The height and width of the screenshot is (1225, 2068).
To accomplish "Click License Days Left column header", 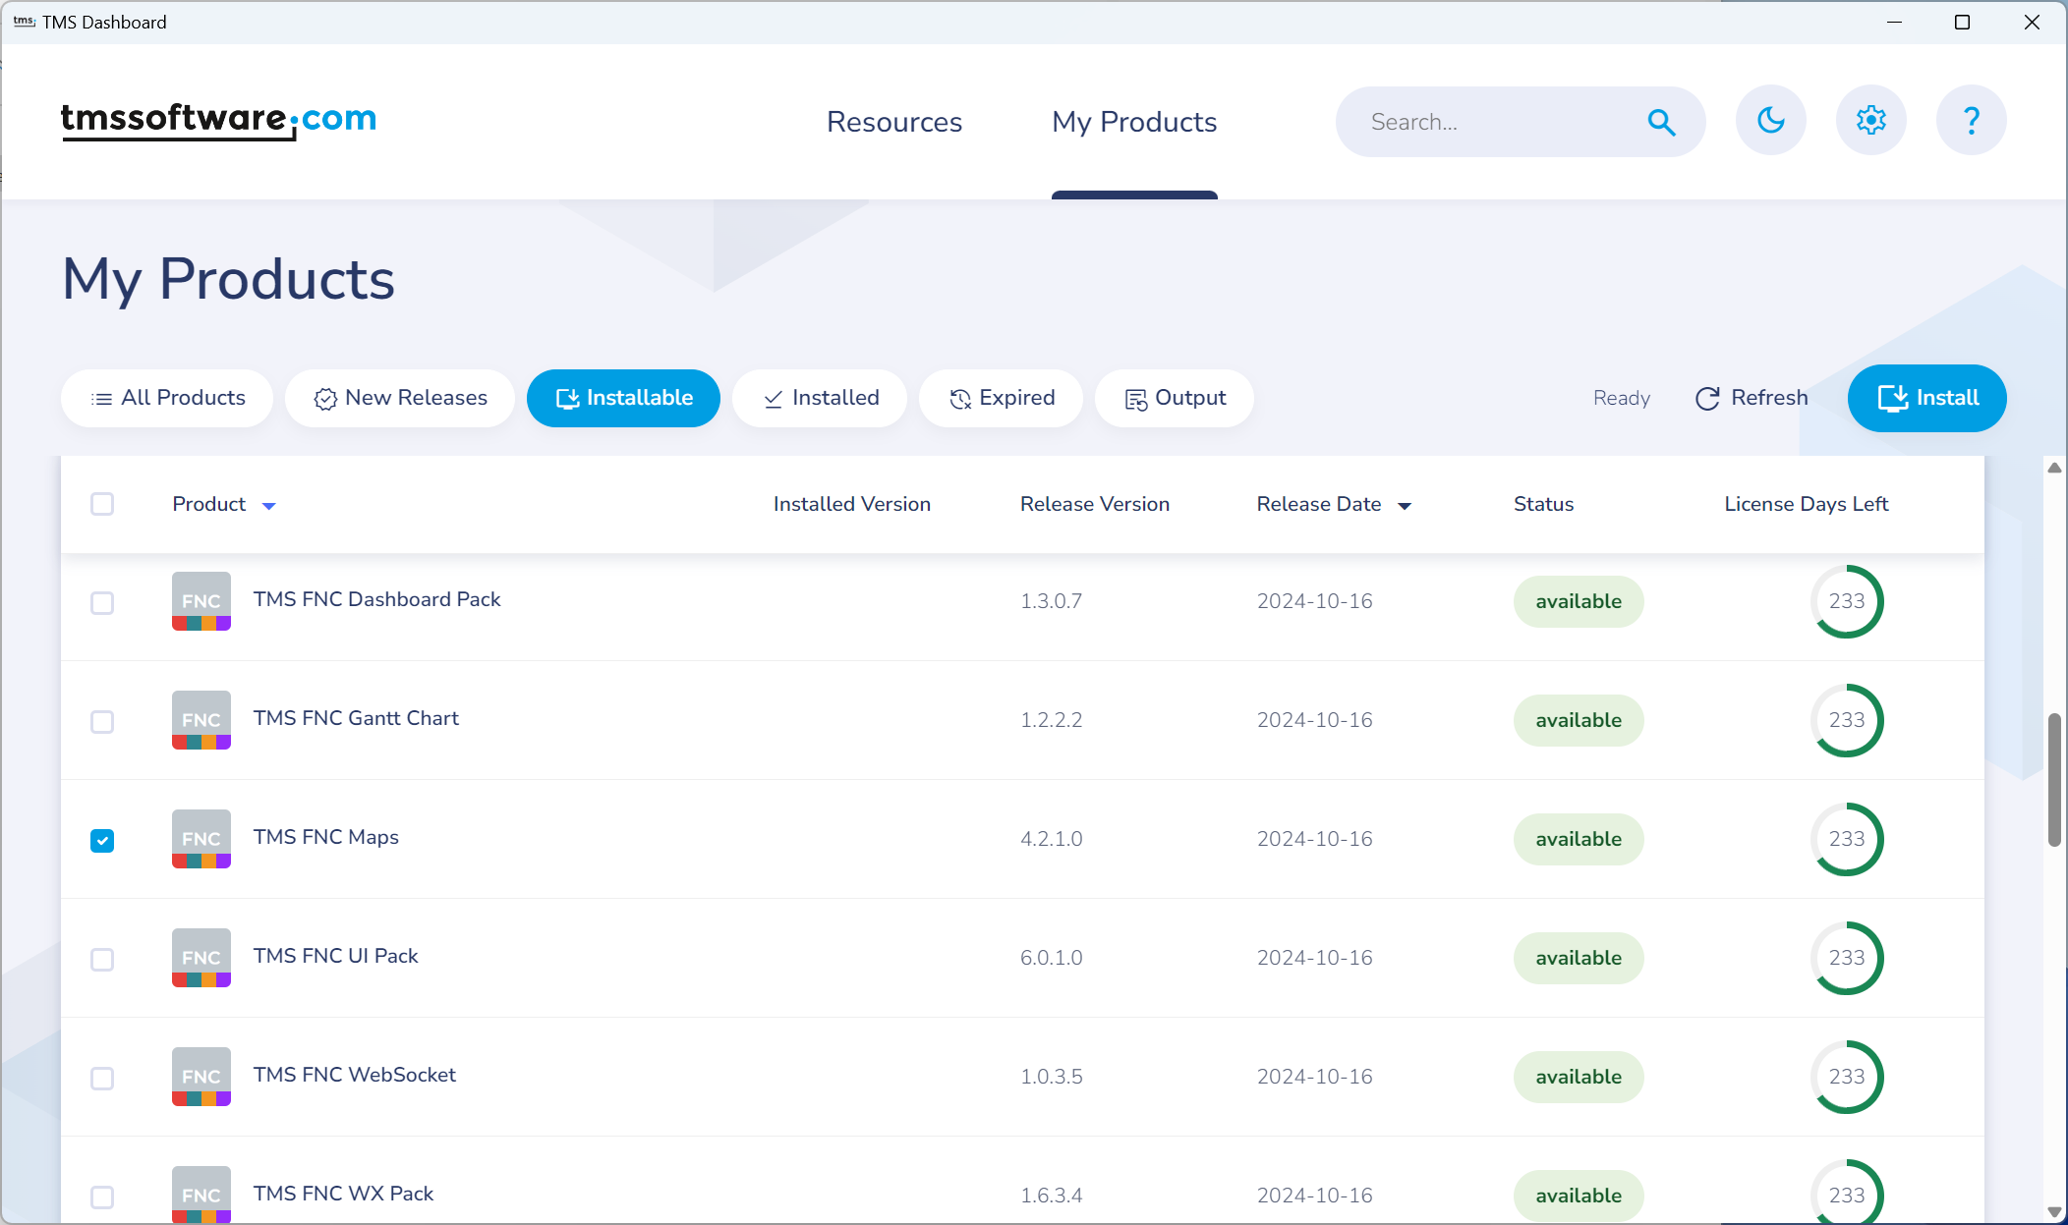I will point(1807,504).
